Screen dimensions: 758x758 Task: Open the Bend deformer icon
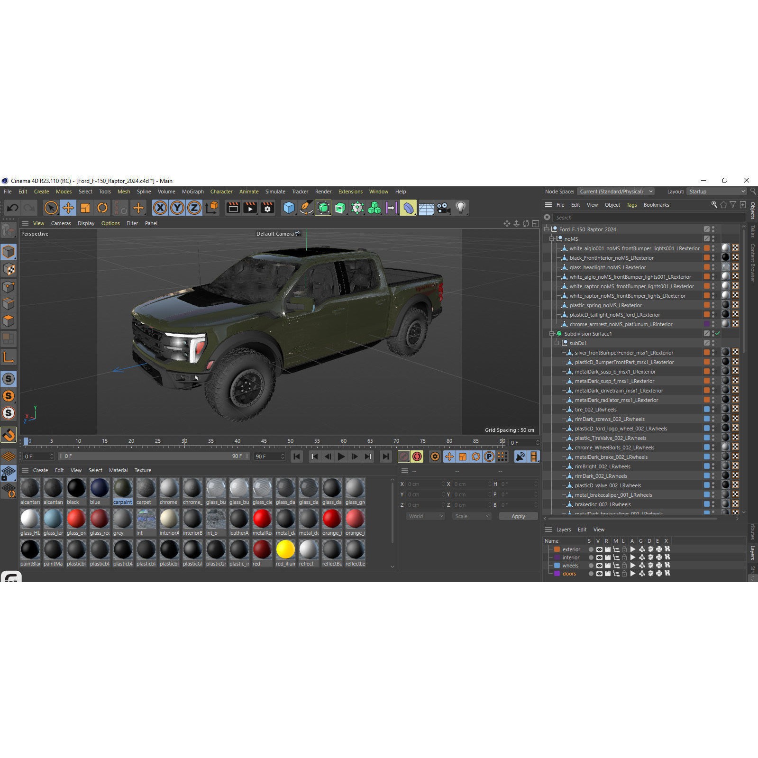click(x=409, y=208)
